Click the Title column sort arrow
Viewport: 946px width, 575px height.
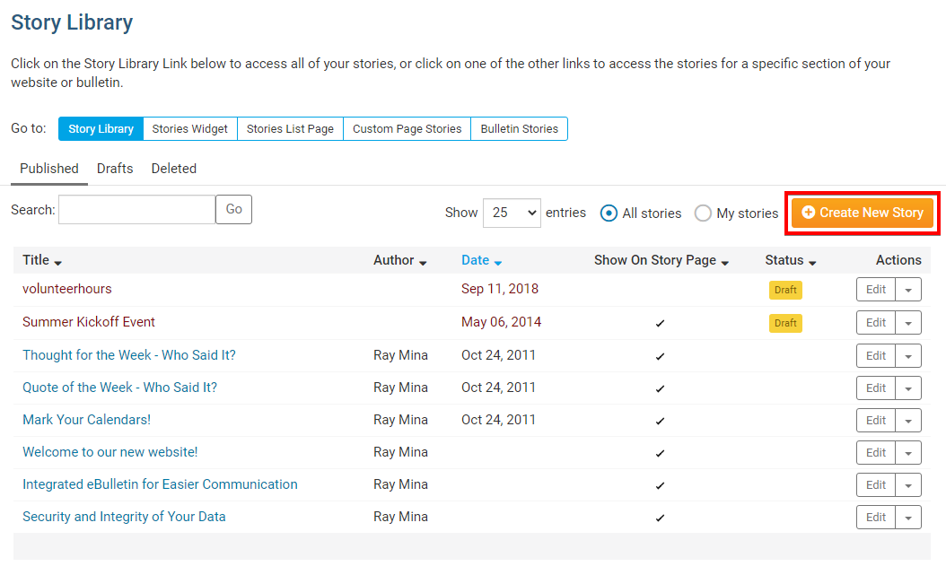(x=58, y=262)
